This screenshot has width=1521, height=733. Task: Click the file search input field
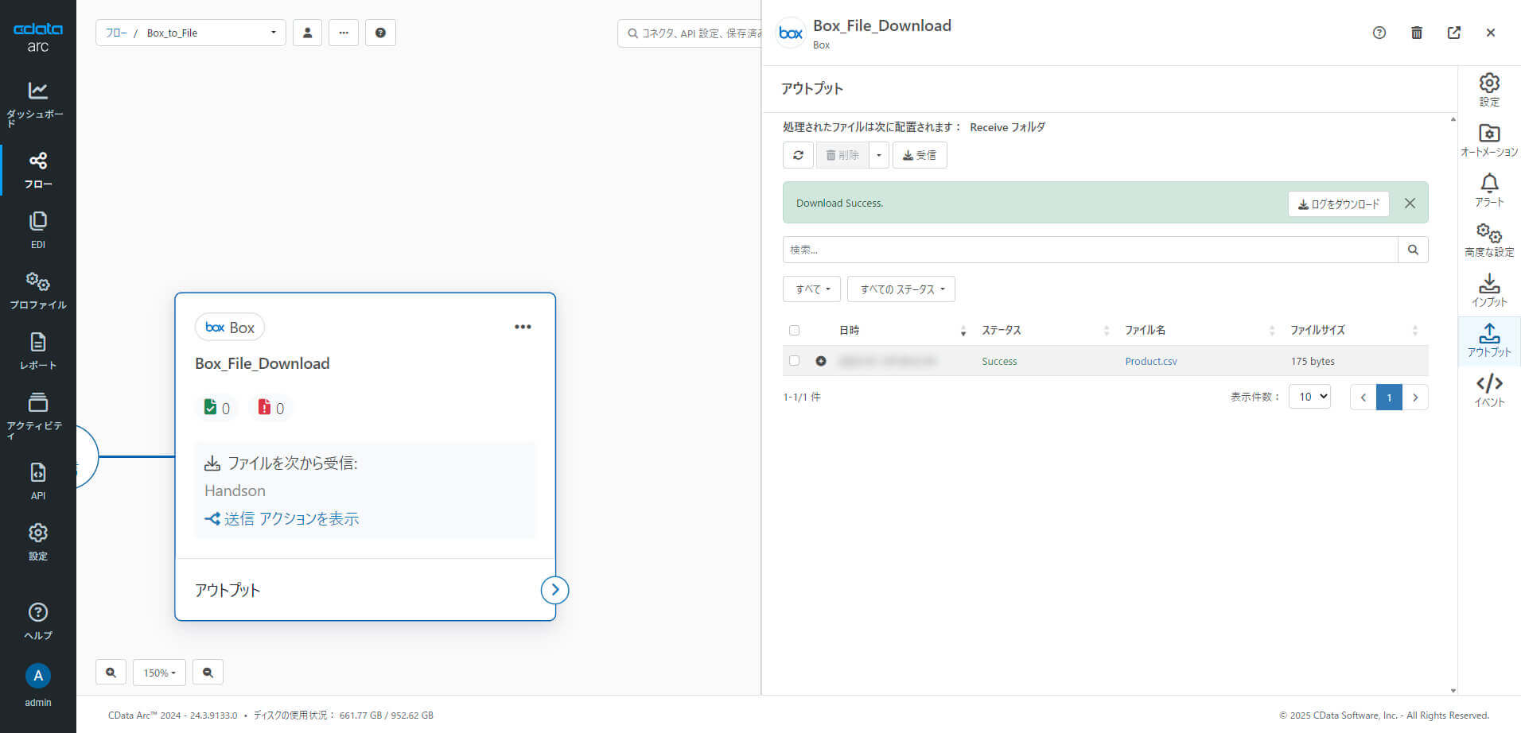click(x=1090, y=250)
